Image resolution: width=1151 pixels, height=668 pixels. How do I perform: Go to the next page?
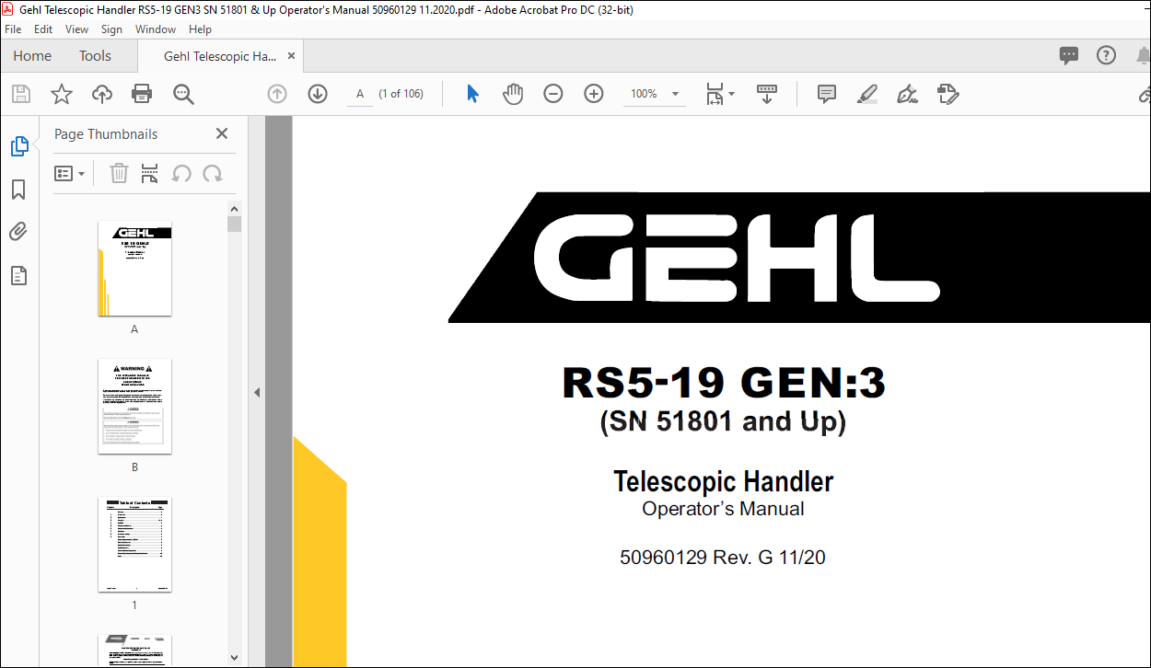tap(318, 94)
